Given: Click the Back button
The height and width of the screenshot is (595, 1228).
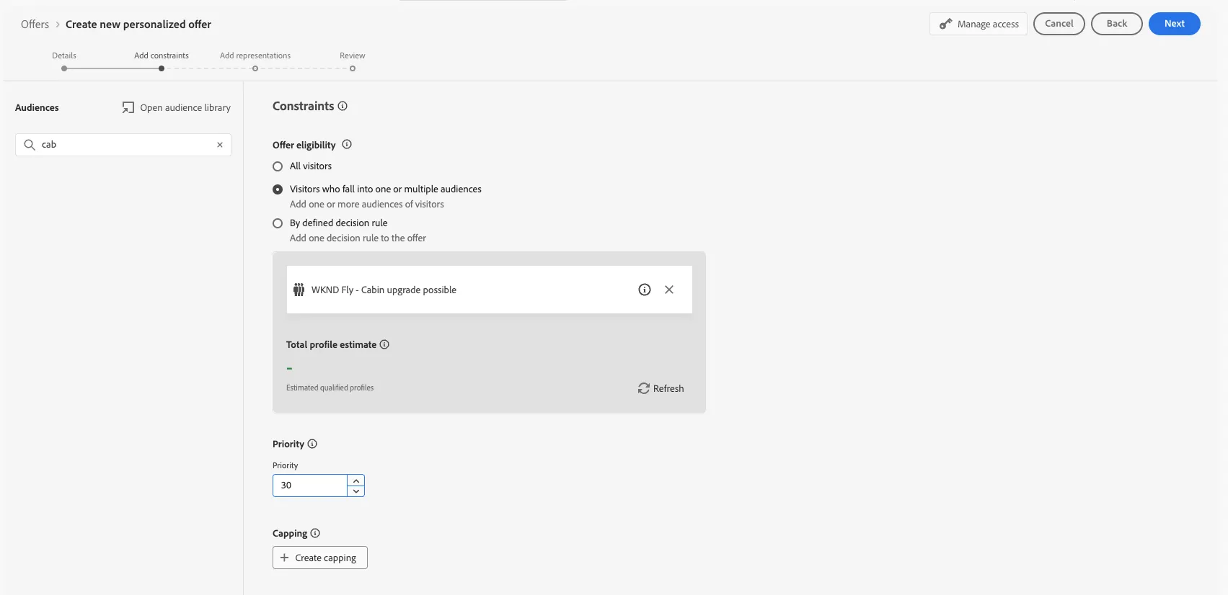Looking at the screenshot, I should 1116,24.
